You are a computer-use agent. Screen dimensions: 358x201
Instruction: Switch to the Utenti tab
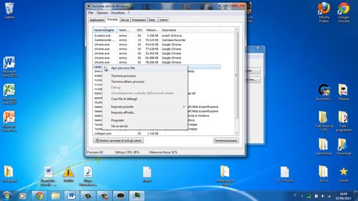coord(163,20)
